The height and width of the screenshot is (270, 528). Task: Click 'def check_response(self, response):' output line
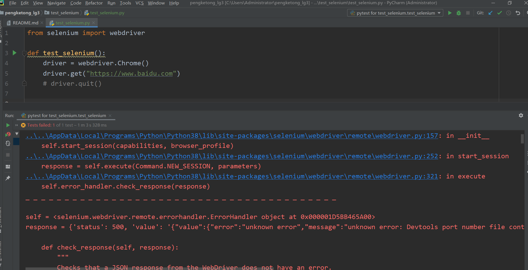coord(110,248)
